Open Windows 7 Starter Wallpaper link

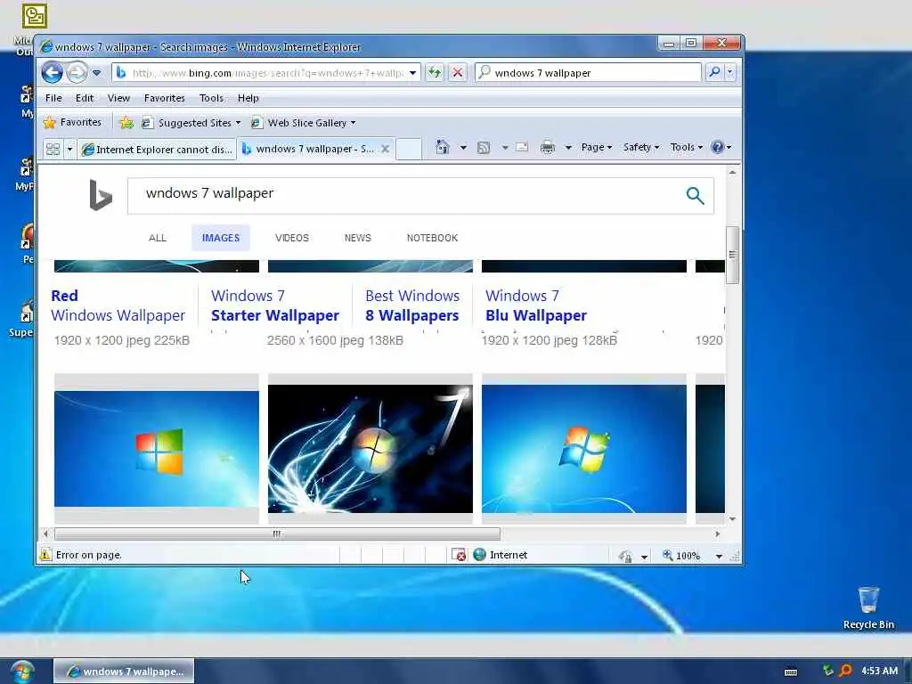click(274, 305)
